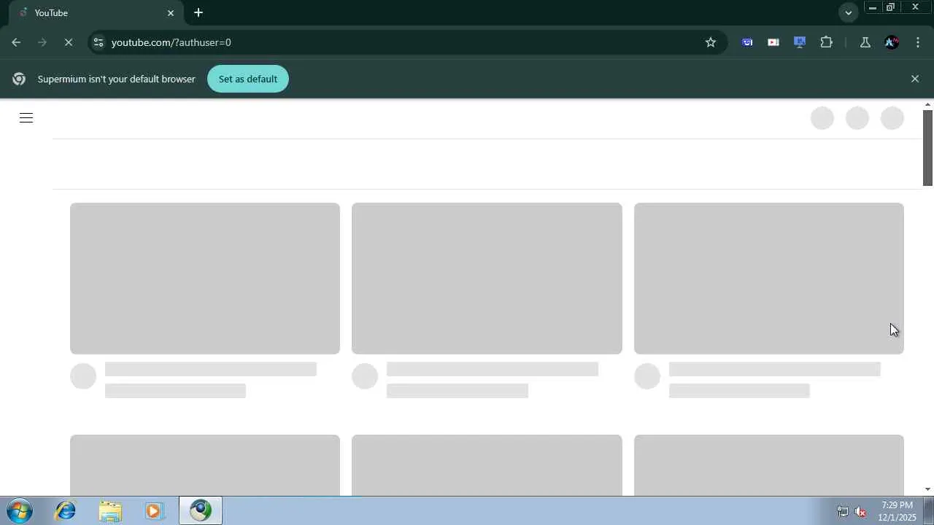Screen dimensions: 934x525
Task: Restore down the browser window
Action: [891, 7]
